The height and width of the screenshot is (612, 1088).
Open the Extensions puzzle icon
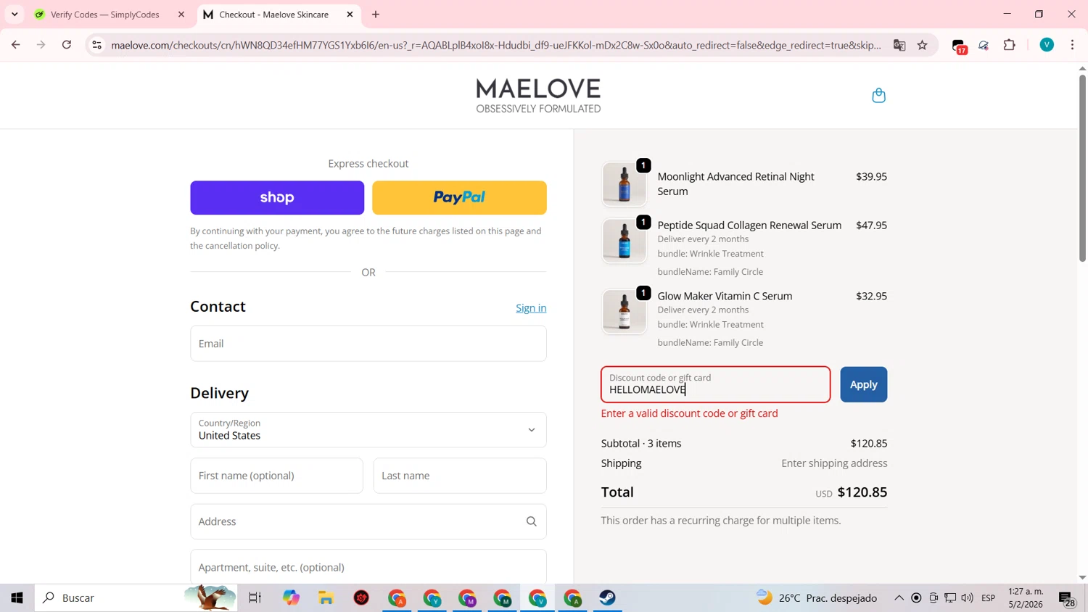[1010, 45]
